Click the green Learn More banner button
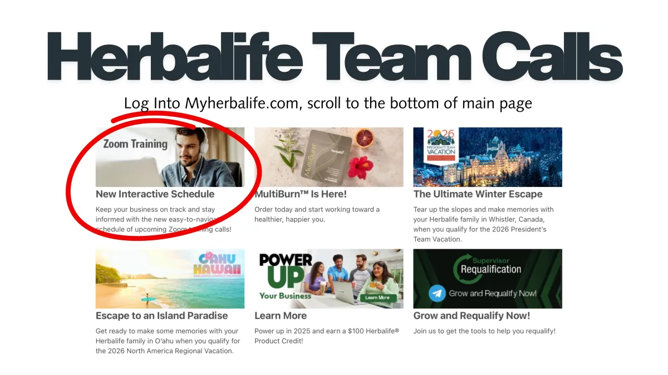The width and height of the screenshot is (668, 375). click(x=377, y=298)
